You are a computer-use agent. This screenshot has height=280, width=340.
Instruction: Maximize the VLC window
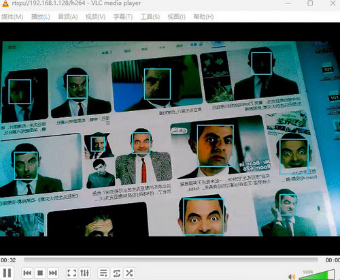pos(310,3)
